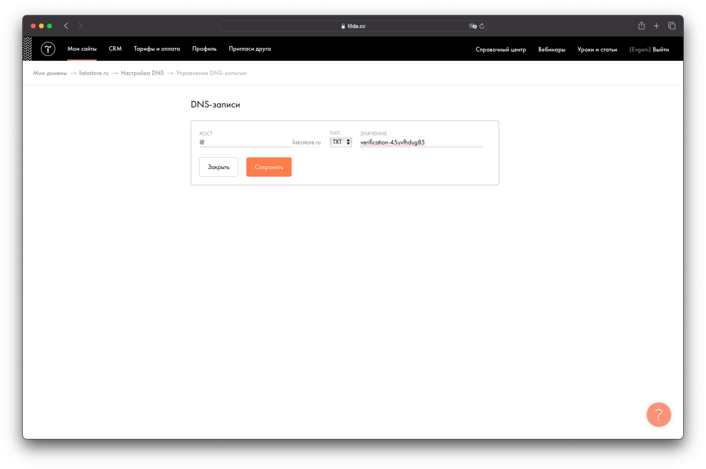The width and height of the screenshot is (706, 469).
Task: Open the Мои сайты menu item
Action: click(82, 49)
